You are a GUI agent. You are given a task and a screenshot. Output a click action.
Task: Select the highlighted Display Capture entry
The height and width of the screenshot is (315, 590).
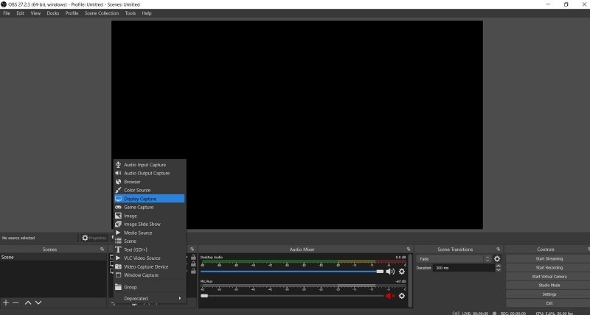click(x=150, y=199)
